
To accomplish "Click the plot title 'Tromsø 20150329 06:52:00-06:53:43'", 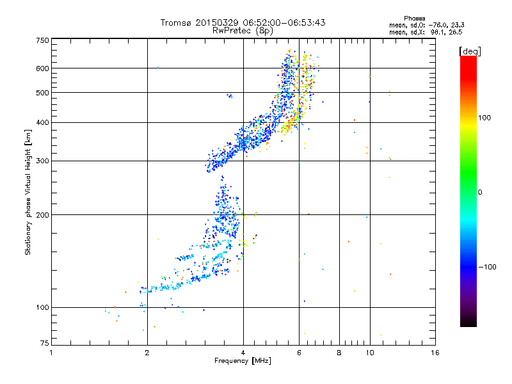I will tap(243, 22).
